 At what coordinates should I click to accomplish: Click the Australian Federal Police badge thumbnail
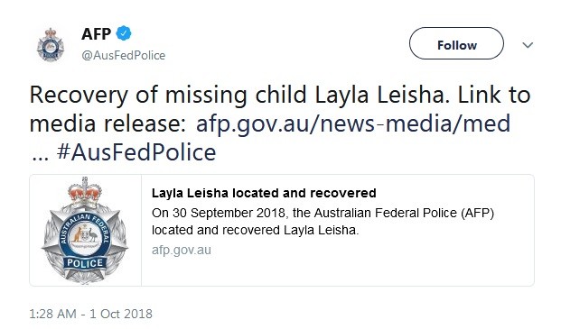click(x=85, y=230)
